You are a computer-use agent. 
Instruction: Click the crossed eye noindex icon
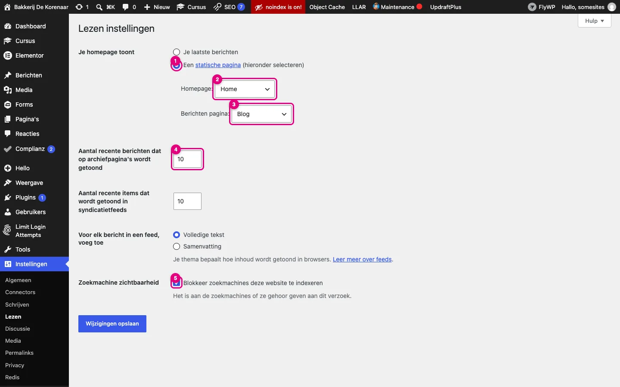[259, 7]
